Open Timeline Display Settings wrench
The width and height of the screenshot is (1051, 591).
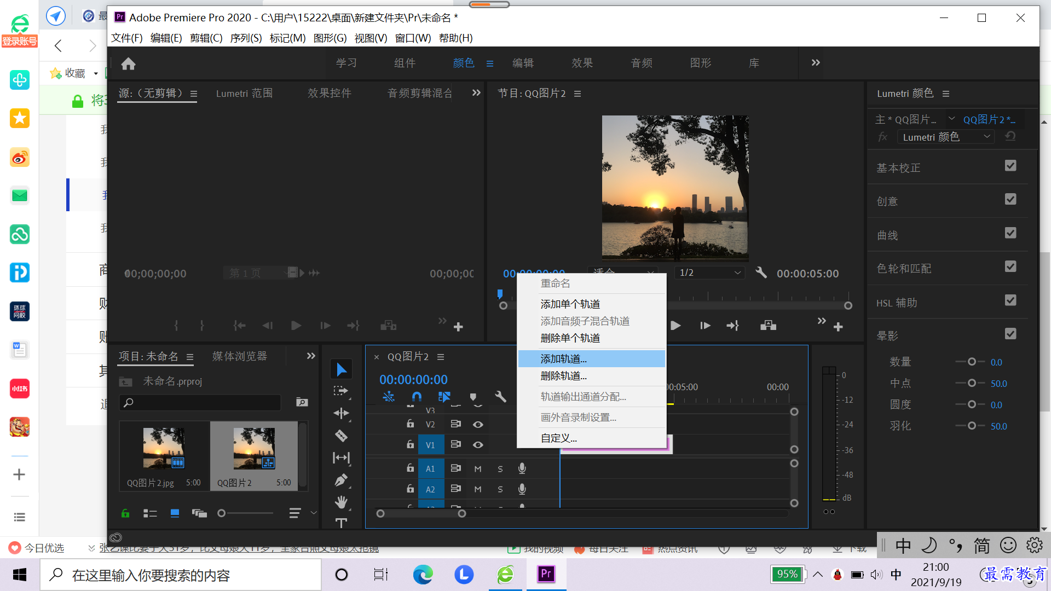pos(500,396)
